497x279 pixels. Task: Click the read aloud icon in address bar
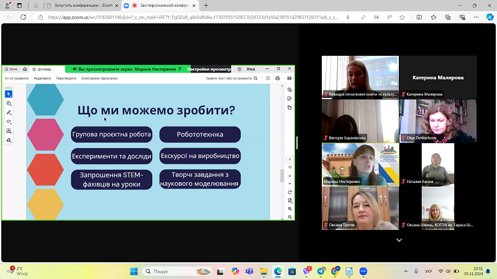390,17
